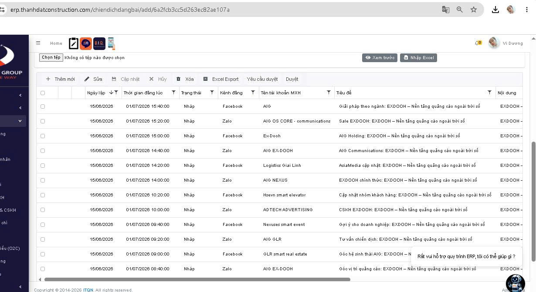Toggle the hamburger sidebar menu icon
536x292 pixels.
click(38, 43)
